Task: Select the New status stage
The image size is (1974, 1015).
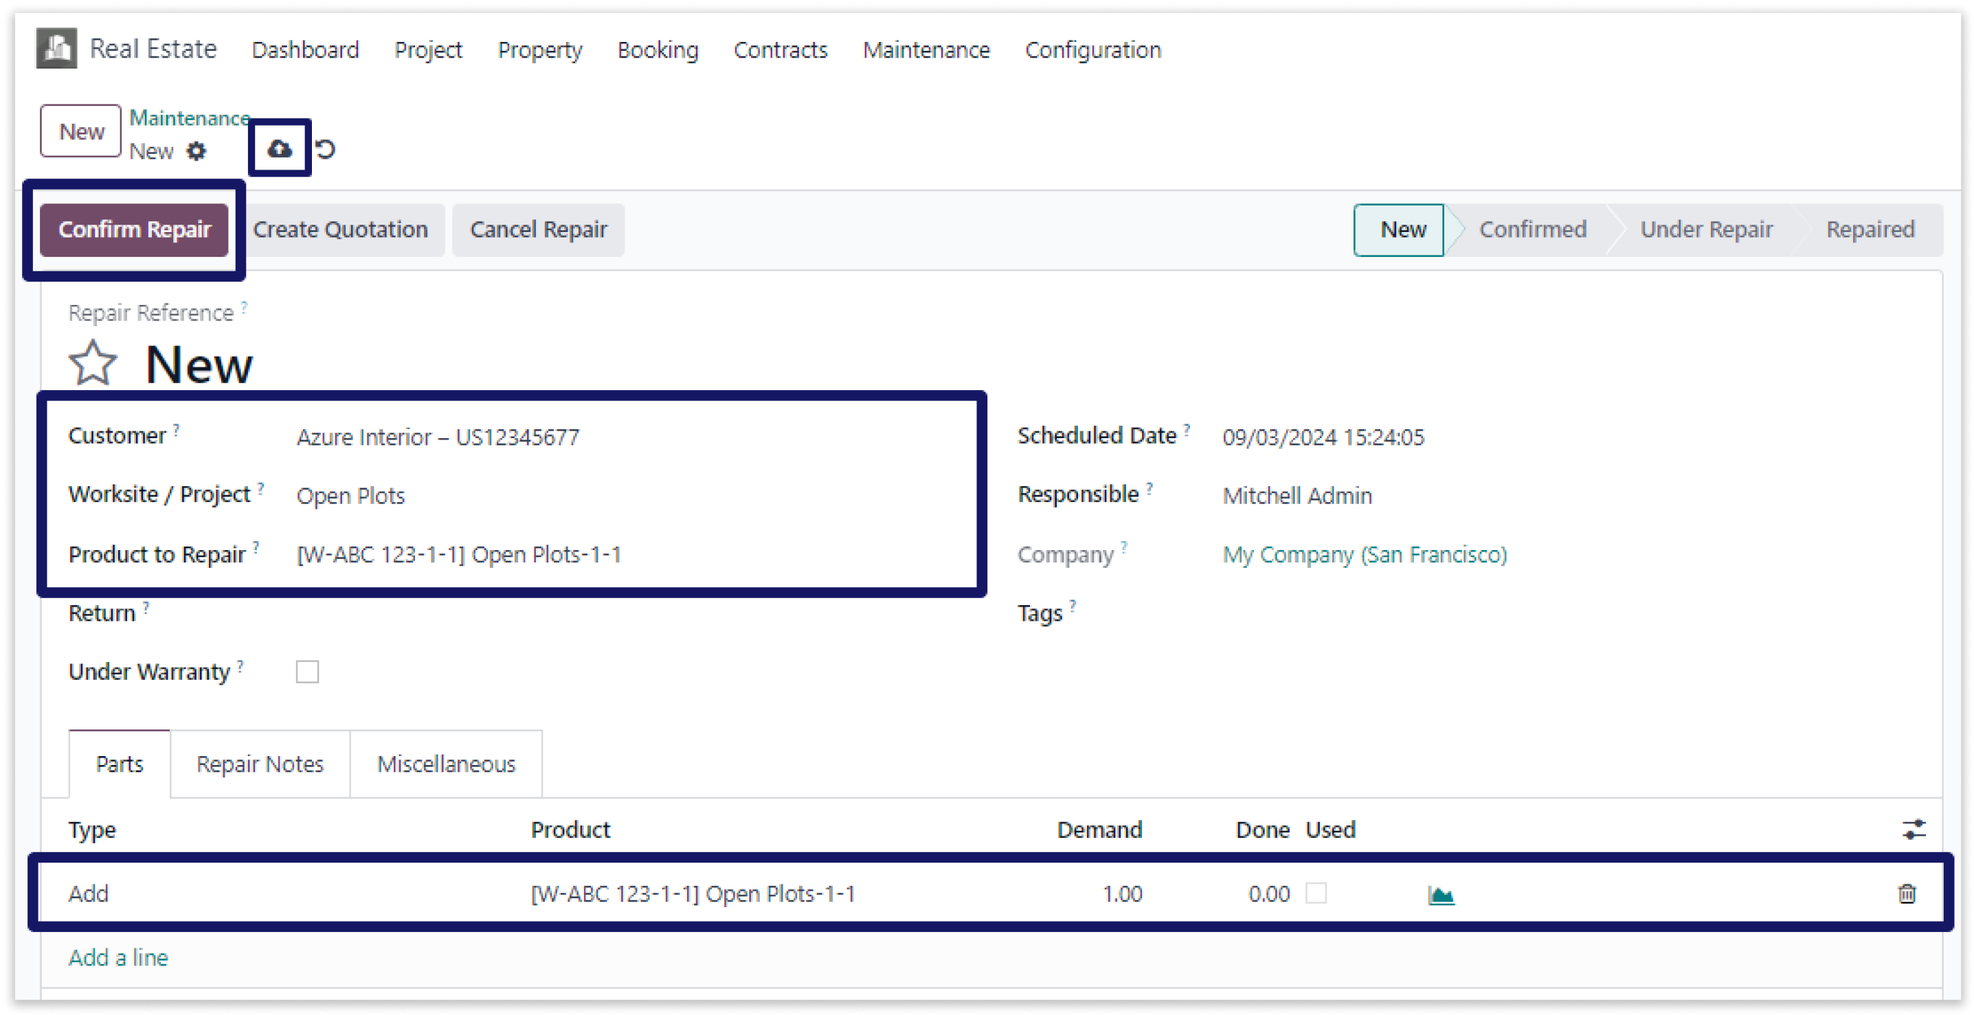Action: (1400, 230)
